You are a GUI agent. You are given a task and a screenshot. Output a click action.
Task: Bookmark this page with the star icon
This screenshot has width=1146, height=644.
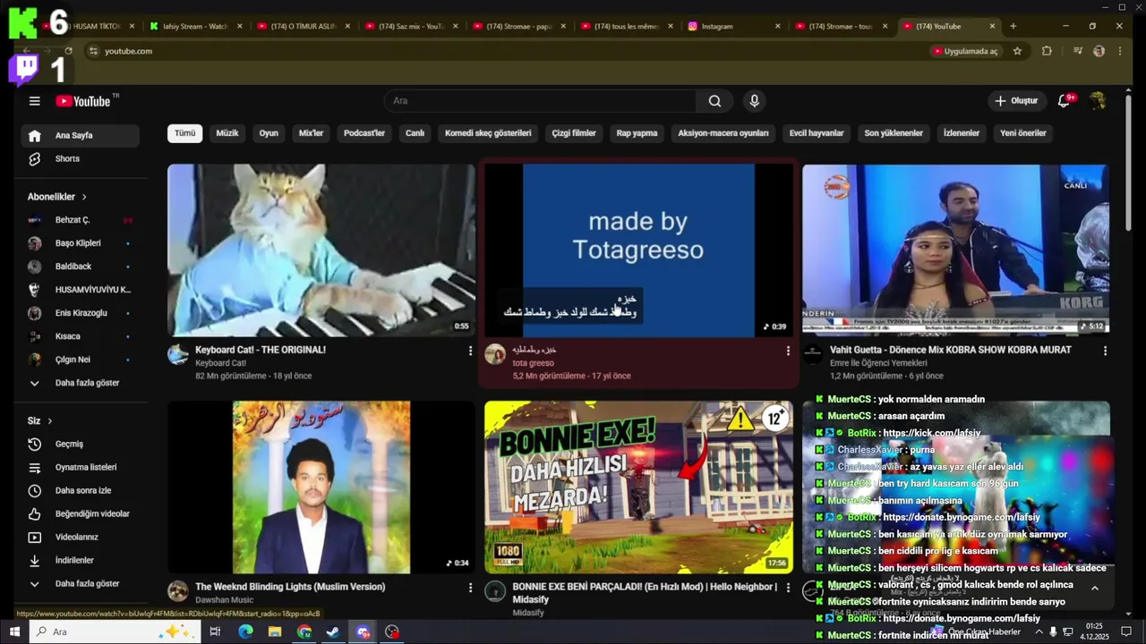pyautogui.click(x=1017, y=51)
